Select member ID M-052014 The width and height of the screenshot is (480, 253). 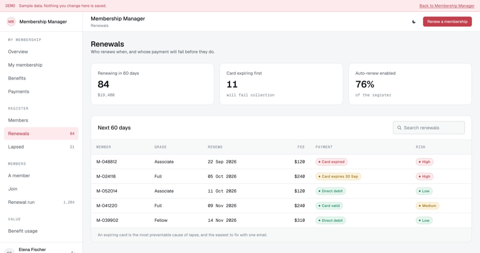click(x=107, y=191)
